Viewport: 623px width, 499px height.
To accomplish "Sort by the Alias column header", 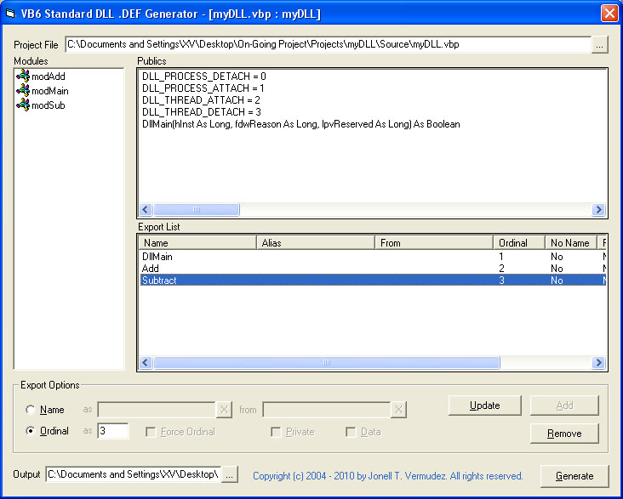I will pyautogui.click(x=315, y=243).
